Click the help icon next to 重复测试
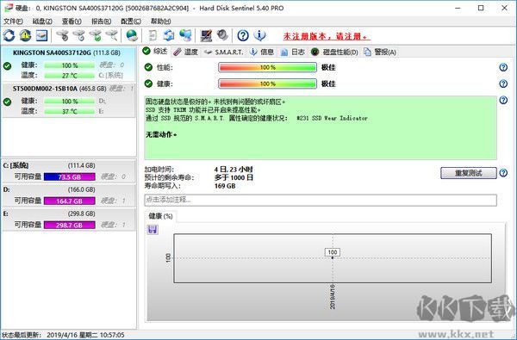The image size is (517, 340). pos(503,173)
